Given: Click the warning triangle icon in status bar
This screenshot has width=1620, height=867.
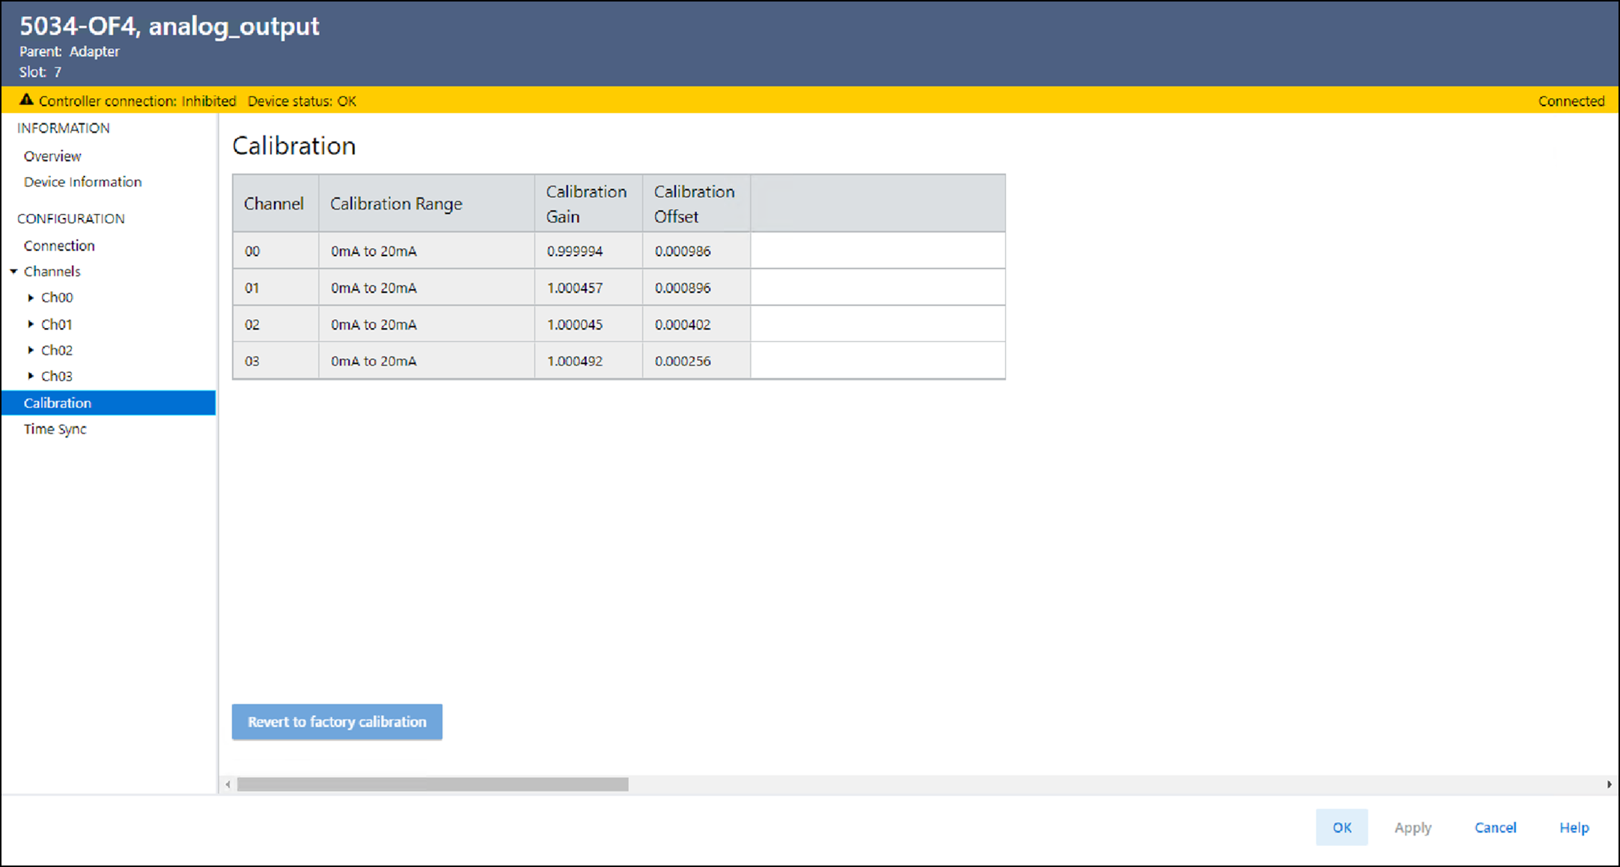Looking at the screenshot, I should (26, 100).
